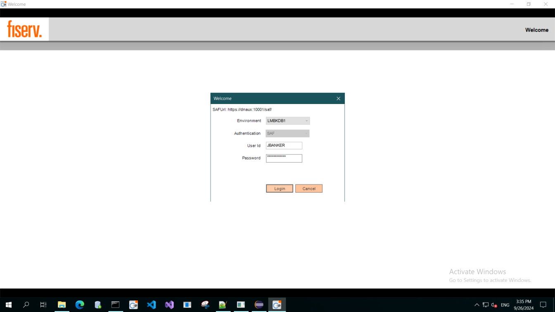Click the ENG language indicator

click(505, 305)
